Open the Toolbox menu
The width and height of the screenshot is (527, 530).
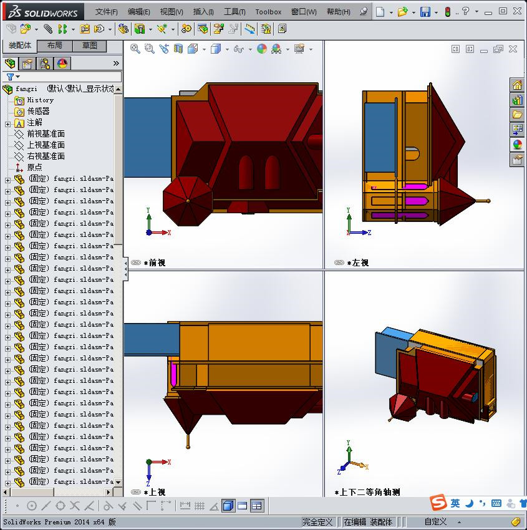(x=268, y=12)
